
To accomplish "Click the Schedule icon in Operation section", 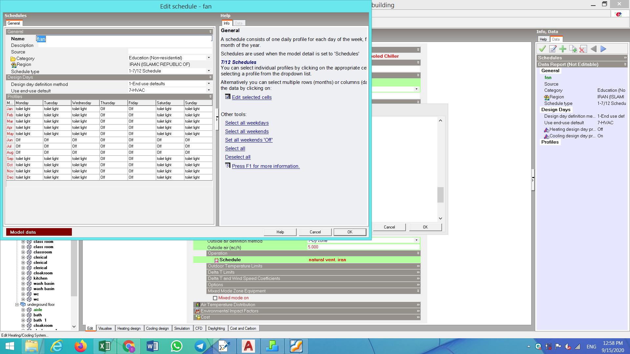I will coord(216,260).
